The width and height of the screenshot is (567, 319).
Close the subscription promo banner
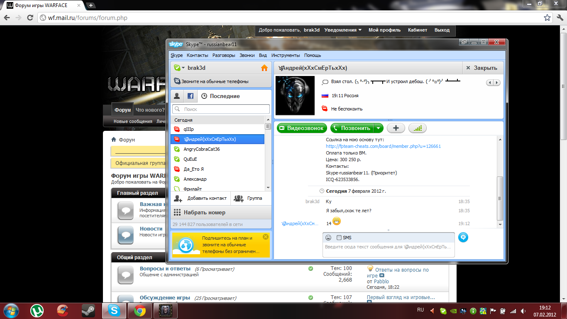pos(266,237)
